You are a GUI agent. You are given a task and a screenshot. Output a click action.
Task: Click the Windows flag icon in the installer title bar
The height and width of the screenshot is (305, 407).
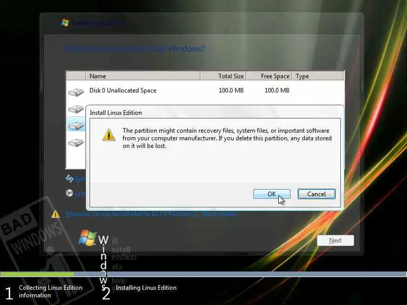(x=65, y=22)
